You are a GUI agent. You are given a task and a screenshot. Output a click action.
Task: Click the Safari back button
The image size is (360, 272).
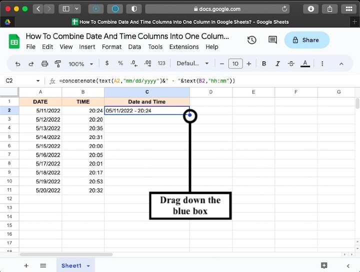tap(38, 9)
